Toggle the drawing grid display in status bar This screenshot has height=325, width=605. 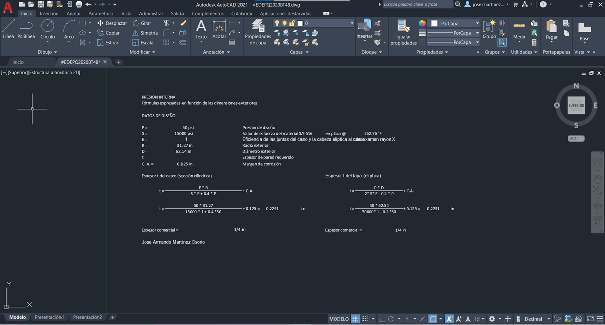click(x=355, y=319)
